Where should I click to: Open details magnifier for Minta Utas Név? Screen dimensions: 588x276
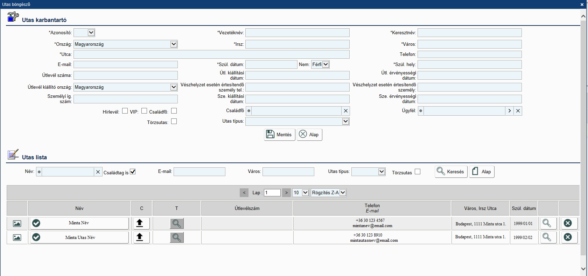pyautogui.click(x=547, y=237)
